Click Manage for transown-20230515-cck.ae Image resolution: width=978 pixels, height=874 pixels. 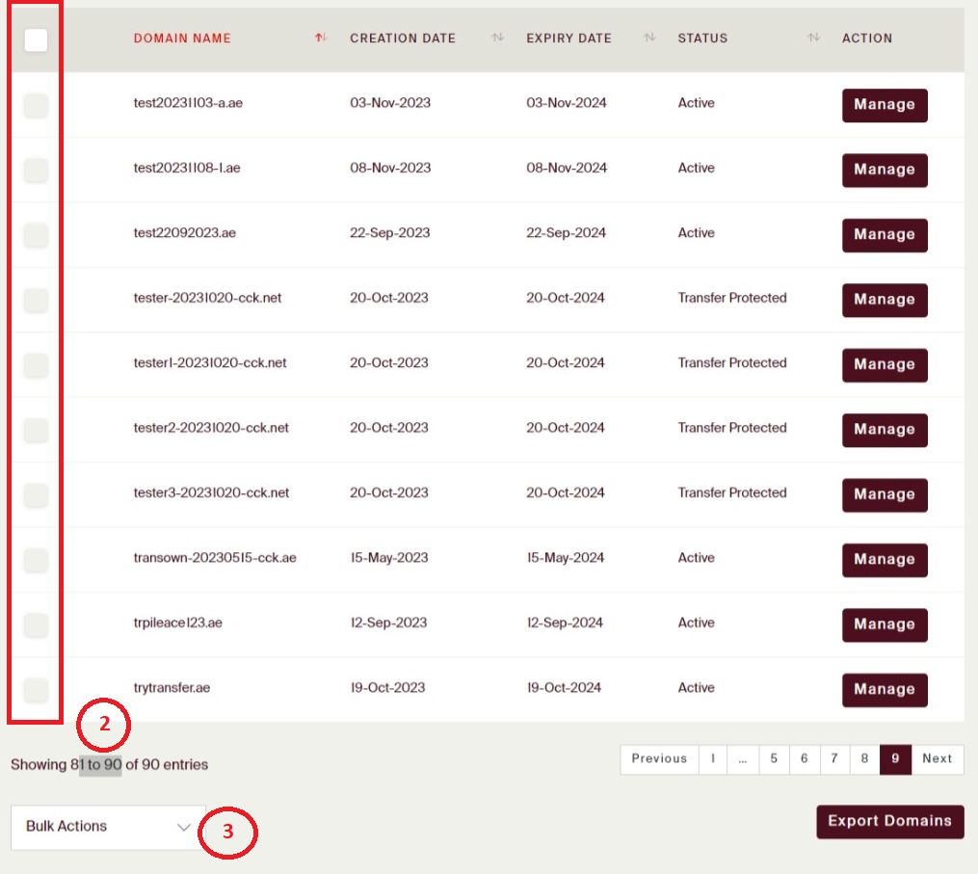885,560
